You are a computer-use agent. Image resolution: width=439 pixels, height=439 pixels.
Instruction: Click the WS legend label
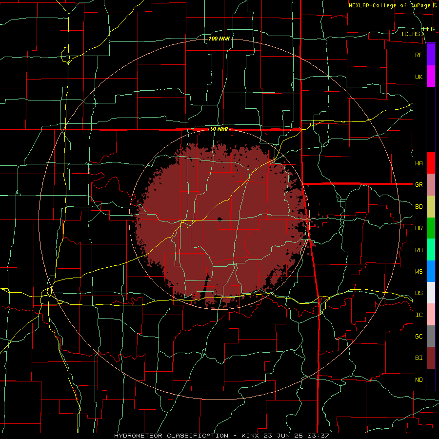pos(419,271)
